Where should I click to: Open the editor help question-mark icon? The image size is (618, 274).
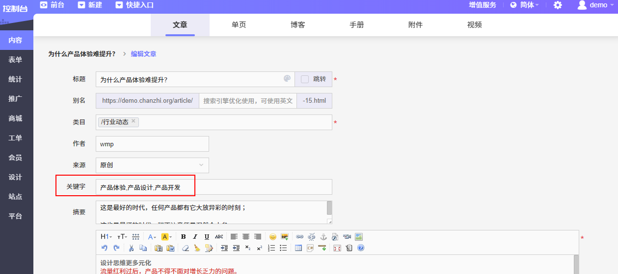(x=361, y=248)
